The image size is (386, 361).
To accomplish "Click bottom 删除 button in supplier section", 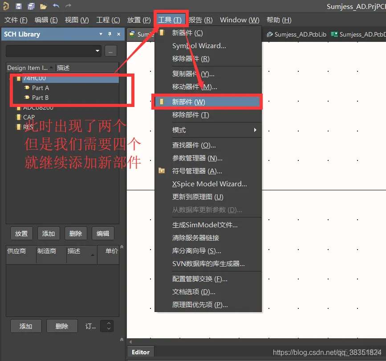I will click(x=62, y=326).
